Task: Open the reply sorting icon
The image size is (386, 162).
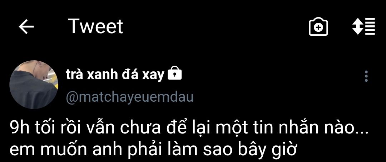Action: 363,26
